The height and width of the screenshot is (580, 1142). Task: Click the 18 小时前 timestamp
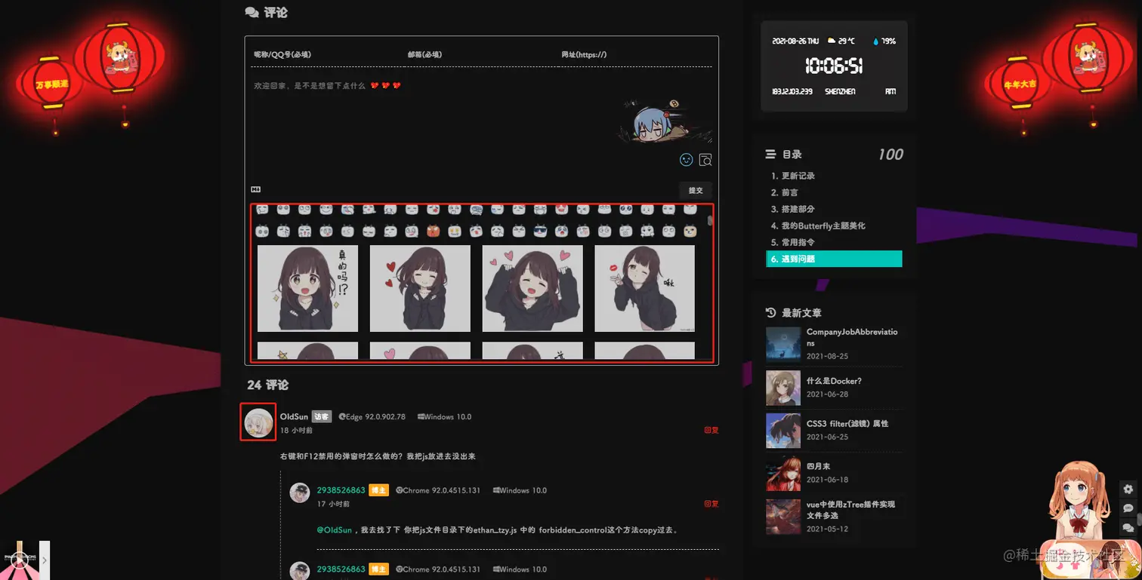pos(296,430)
